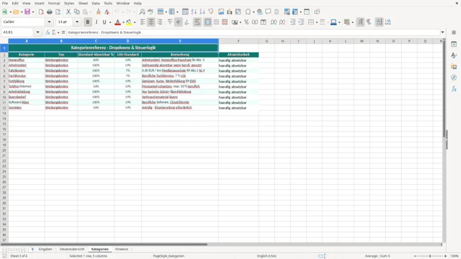Image resolution: width=461 pixels, height=259 pixels.
Task: Adjust the zoom slider
Action: click(x=430, y=256)
